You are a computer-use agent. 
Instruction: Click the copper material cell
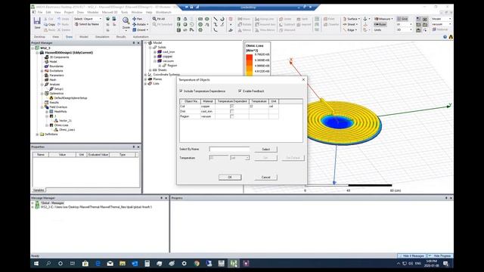click(x=208, y=106)
